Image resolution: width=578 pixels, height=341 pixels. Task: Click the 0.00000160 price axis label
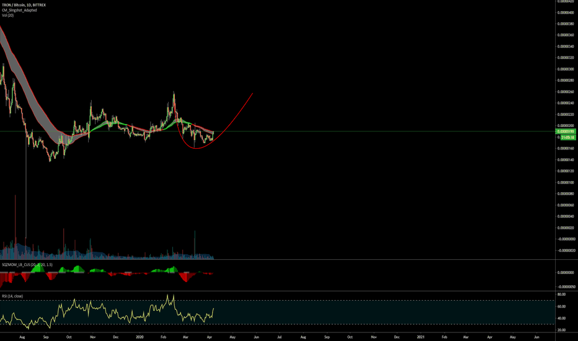click(566, 149)
